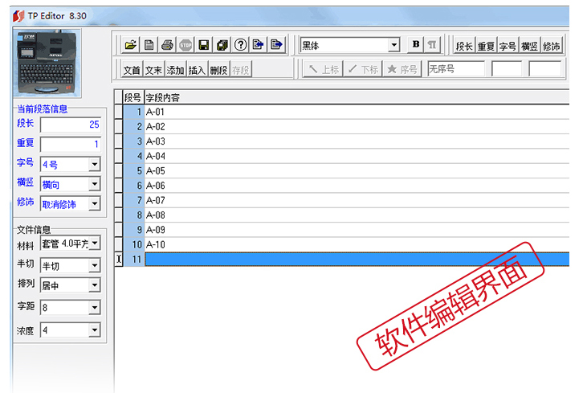Image resolution: width=583 pixels, height=393 pixels.
Task: Open the 黑体 font dropdown
Action: click(393, 46)
